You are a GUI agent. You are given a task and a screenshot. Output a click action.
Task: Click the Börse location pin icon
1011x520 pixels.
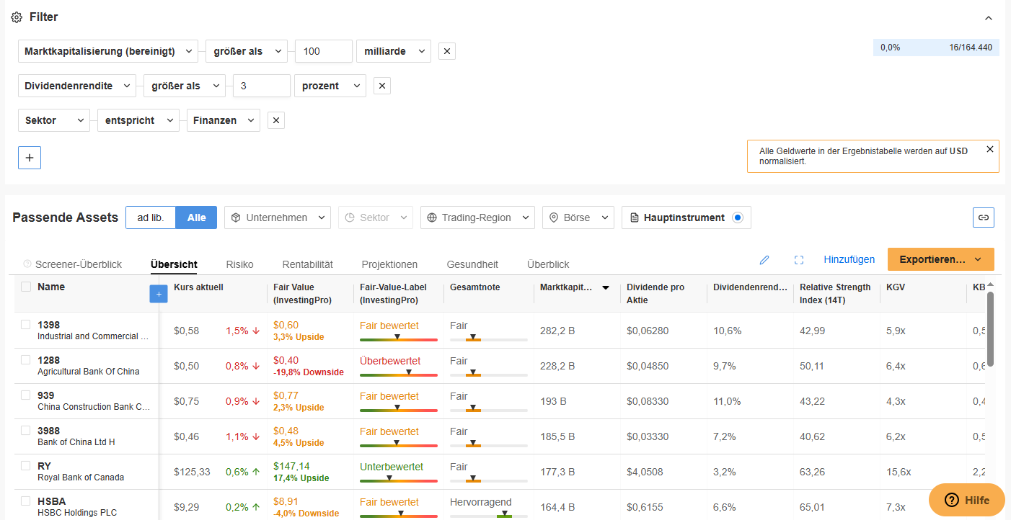pos(553,217)
